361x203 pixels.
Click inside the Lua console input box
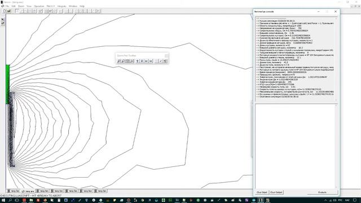tap(295, 147)
